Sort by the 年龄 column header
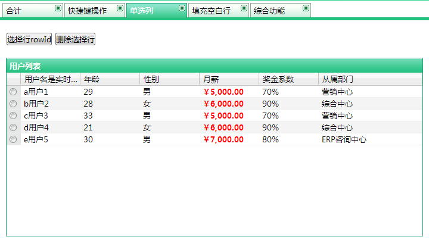429x240 pixels. [x=110, y=79]
